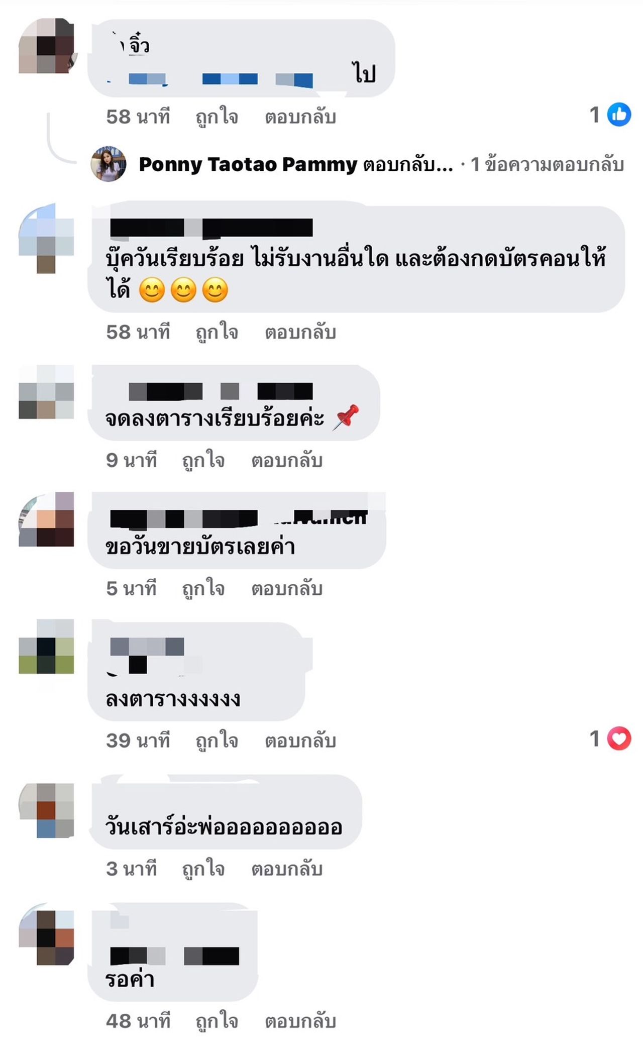Viewport: 643px width, 1056px height.
Task: Reply to the 'ลงตารางงงงงง' comment
Action: (300, 741)
